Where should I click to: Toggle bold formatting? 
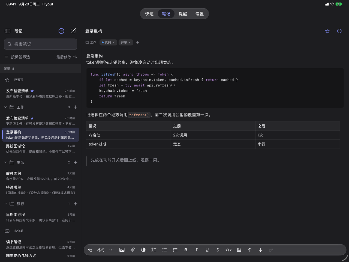tap(186, 250)
